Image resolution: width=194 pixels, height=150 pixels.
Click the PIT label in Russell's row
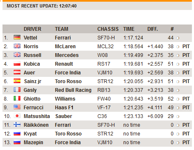pyautogui.click(x=186, y=55)
